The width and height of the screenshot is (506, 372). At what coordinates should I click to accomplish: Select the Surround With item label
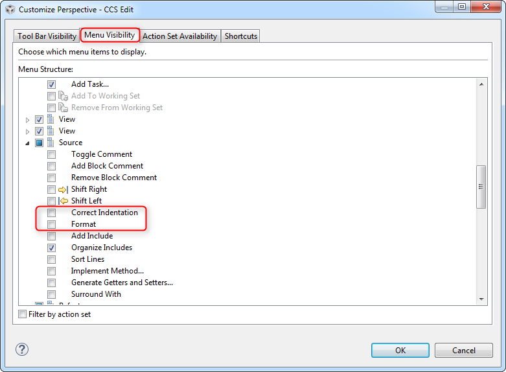[x=96, y=294]
